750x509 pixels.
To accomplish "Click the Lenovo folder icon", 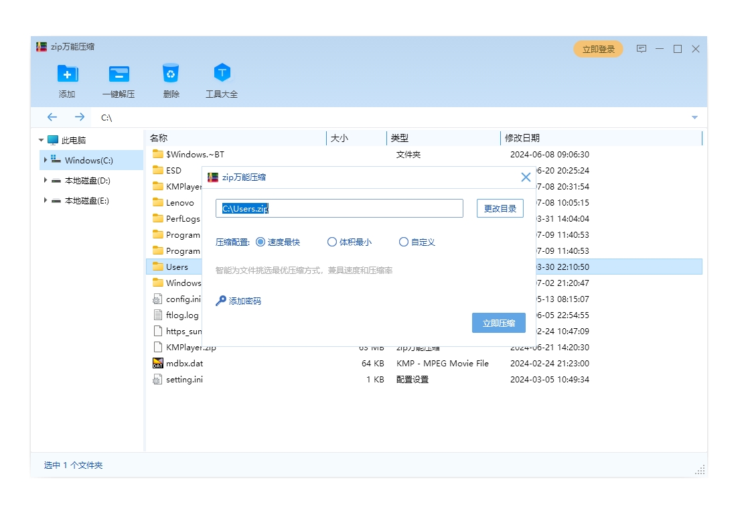I will (x=158, y=202).
